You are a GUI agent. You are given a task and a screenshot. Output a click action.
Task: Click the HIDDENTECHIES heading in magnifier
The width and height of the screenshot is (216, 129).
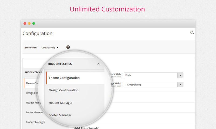click(x=60, y=64)
